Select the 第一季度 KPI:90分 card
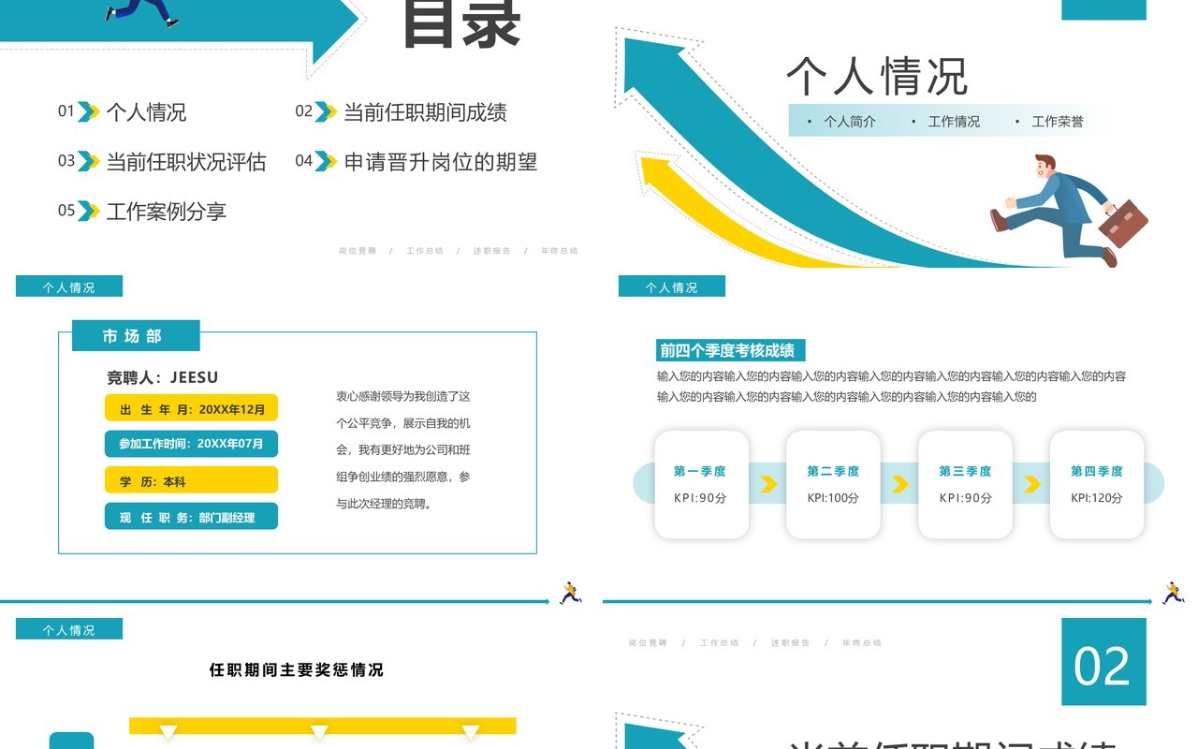Image resolution: width=1198 pixels, height=749 pixels. pyautogui.click(x=701, y=484)
